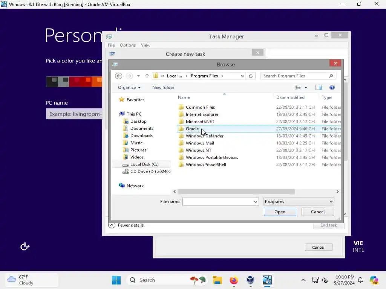
Task: Open the Organize dropdown menu
Action: coord(129,87)
